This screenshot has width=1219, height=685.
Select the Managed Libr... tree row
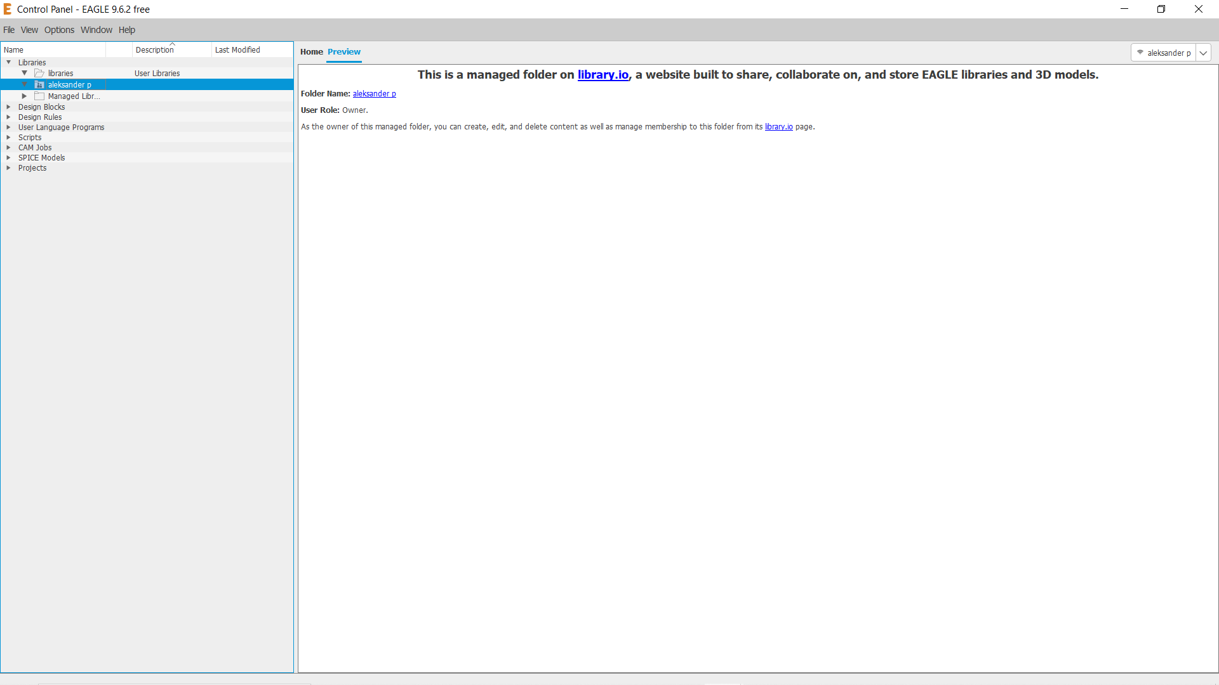(x=147, y=96)
